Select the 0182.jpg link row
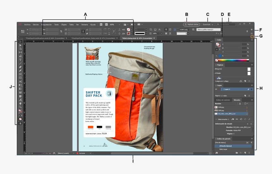 click(x=231, y=111)
